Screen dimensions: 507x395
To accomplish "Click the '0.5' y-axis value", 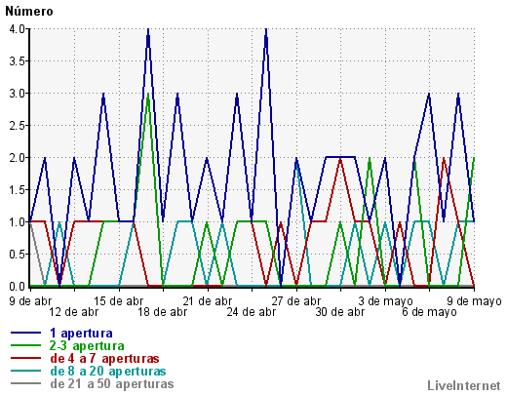I will 18,255.
